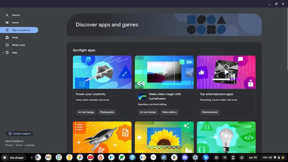Open Settings gear in the shelf

coord(195,157)
